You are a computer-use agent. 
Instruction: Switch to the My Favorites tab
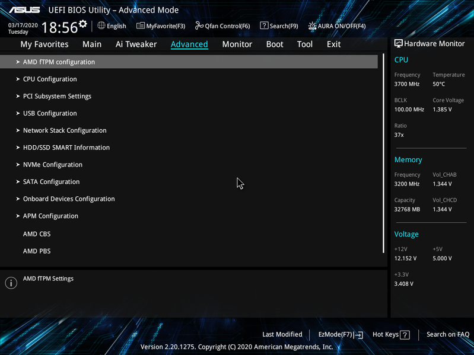click(44, 44)
